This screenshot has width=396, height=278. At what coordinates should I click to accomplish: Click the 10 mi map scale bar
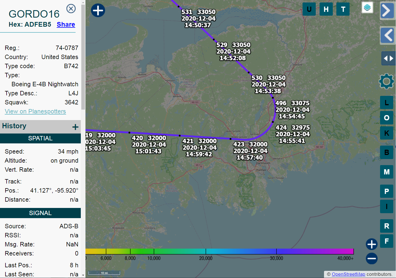pos(104,273)
